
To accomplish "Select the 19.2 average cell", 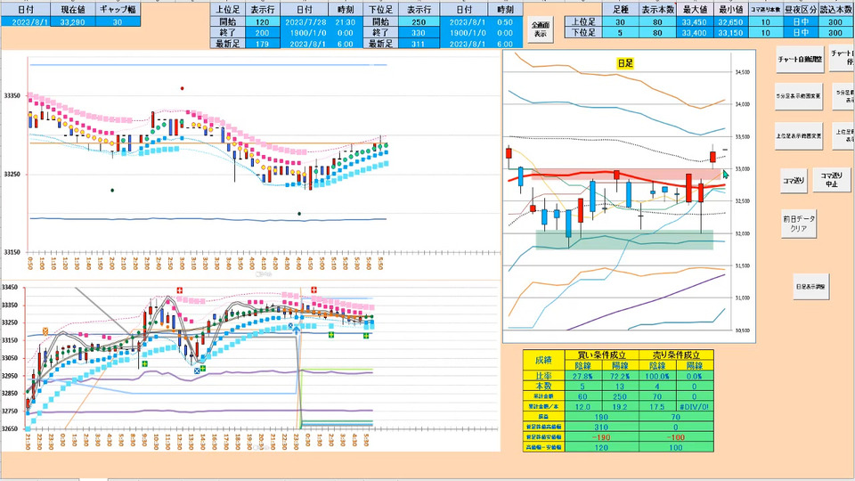I will (620, 407).
